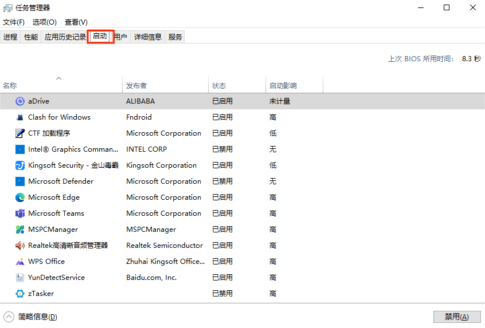Click publisher Zhuhai Kingsoft Office... cell
Viewport: 485px width, 328px height.
[166, 262]
